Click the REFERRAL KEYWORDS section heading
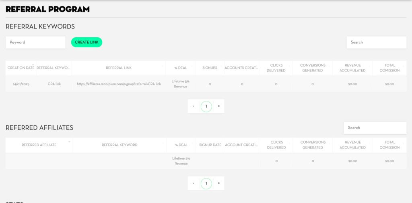 click(40, 27)
